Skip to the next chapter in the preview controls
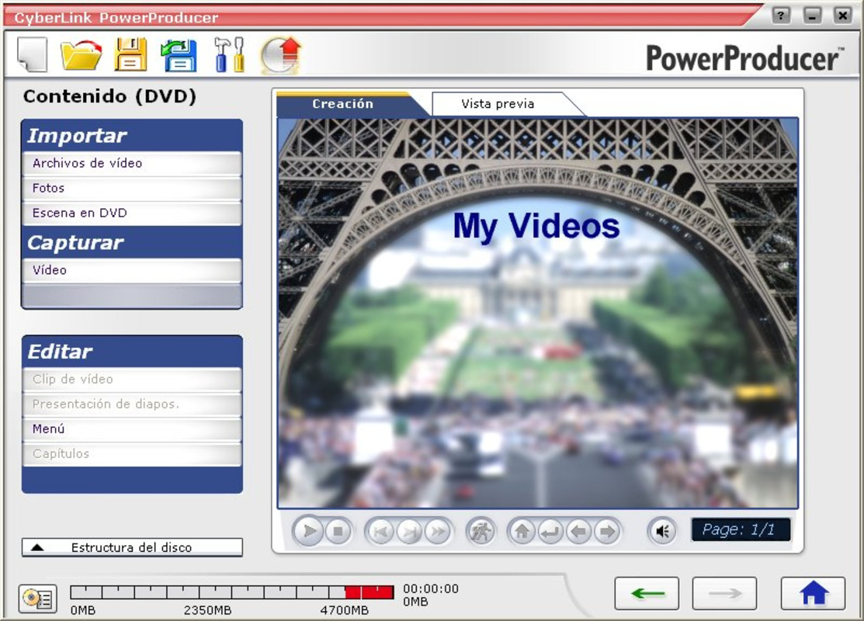Viewport: 864px width, 621px height. [409, 532]
